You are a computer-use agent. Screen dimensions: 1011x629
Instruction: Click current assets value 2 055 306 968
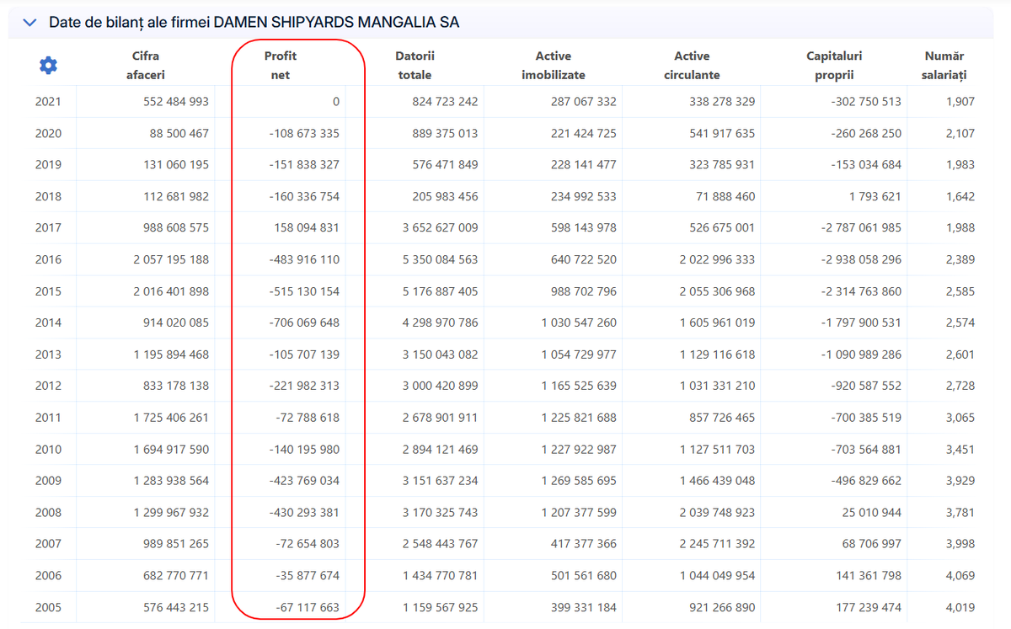point(718,291)
